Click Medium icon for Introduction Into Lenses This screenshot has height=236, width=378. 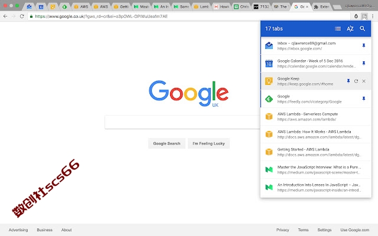tap(269, 188)
